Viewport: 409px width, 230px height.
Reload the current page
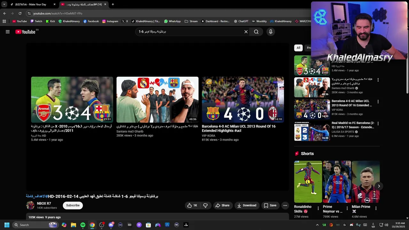tap(20, 13)
